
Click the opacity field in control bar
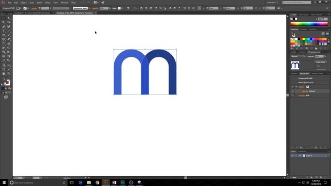click(104, 8)
